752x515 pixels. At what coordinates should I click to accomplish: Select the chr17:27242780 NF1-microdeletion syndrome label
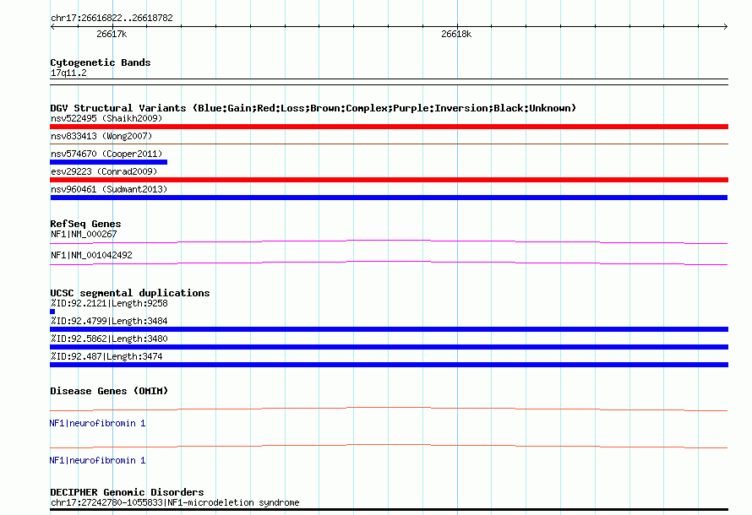pos(175,502)
